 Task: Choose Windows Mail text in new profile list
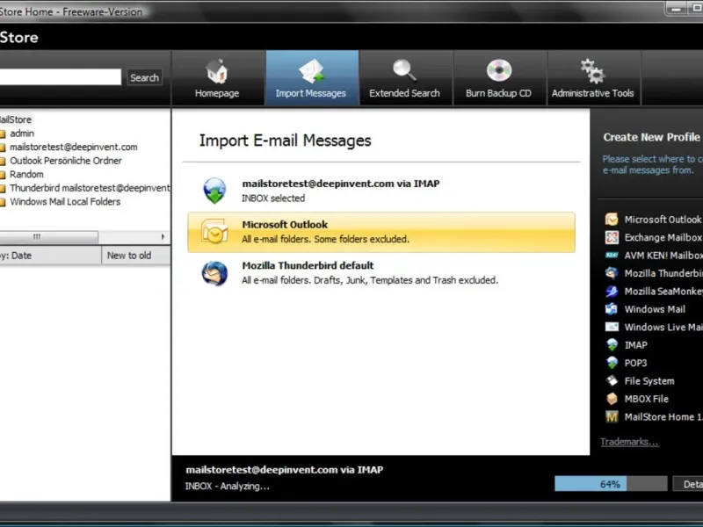(655, 309)
